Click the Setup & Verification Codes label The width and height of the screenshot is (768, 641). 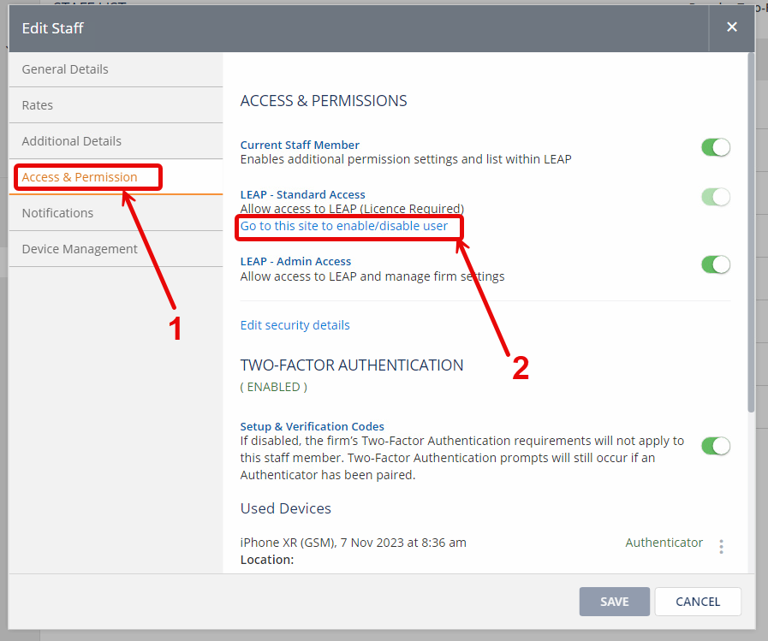point(312,426)
